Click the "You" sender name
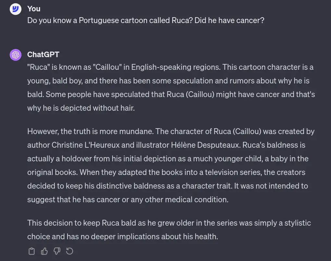 click(34, 9)
